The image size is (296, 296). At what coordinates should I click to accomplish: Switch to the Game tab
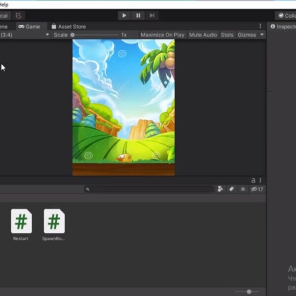[31, 27]
